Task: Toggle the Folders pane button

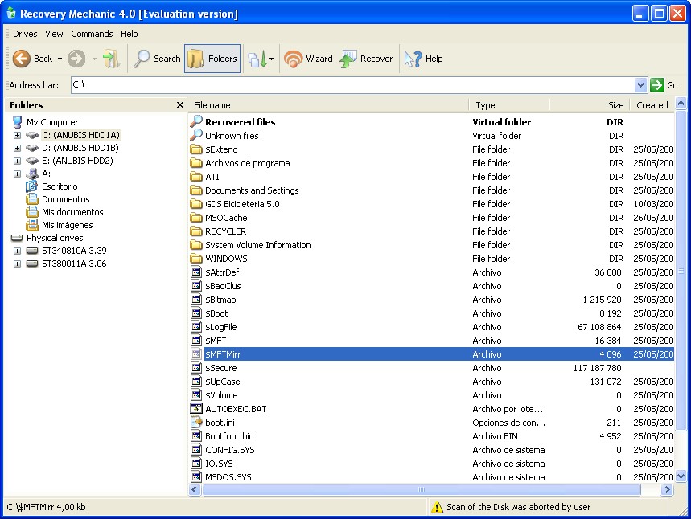Action: (x=212, y=59)
